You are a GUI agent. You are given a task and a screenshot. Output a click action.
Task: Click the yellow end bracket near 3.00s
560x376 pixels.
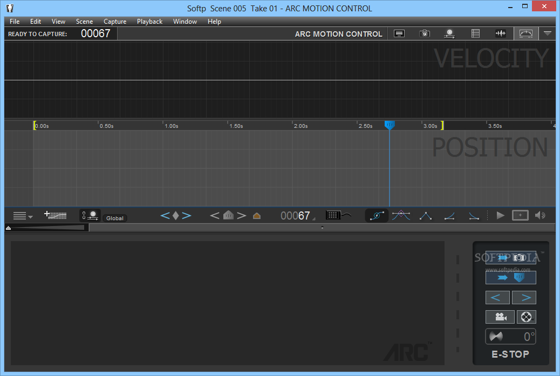442,125
